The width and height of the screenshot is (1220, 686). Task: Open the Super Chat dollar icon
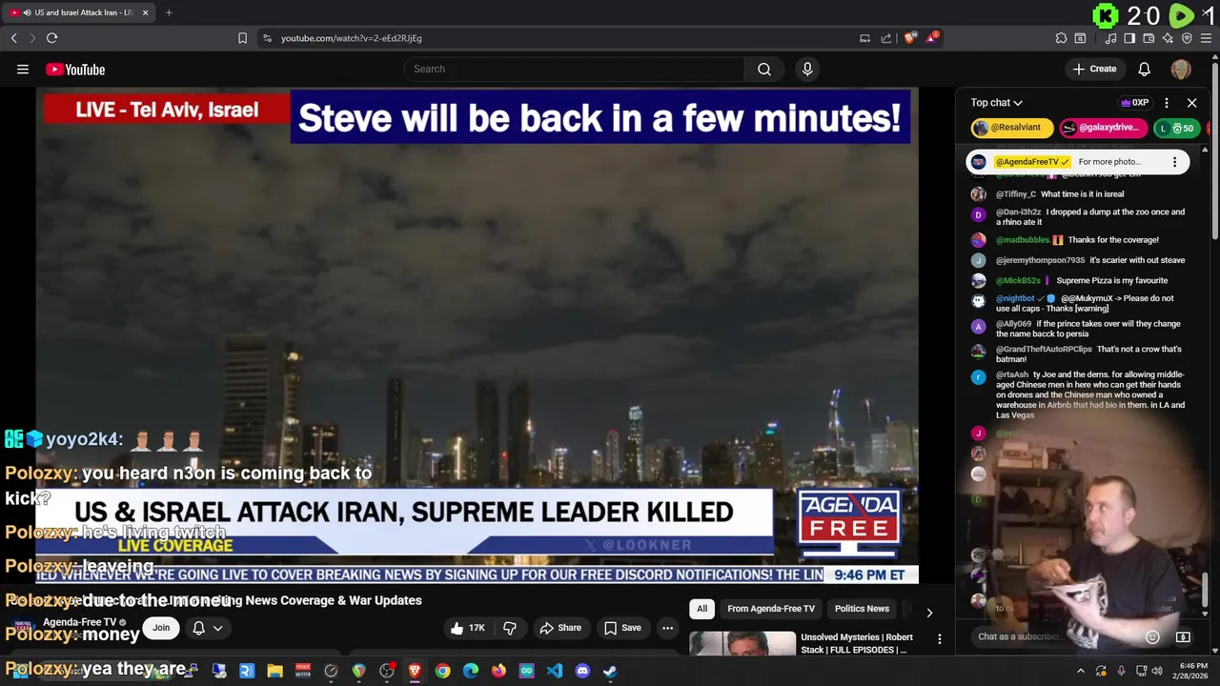1183,636
